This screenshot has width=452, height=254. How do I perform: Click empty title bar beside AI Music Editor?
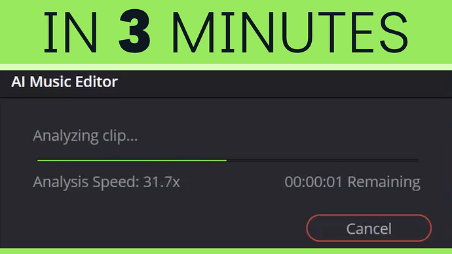click(x=282, y=83)
